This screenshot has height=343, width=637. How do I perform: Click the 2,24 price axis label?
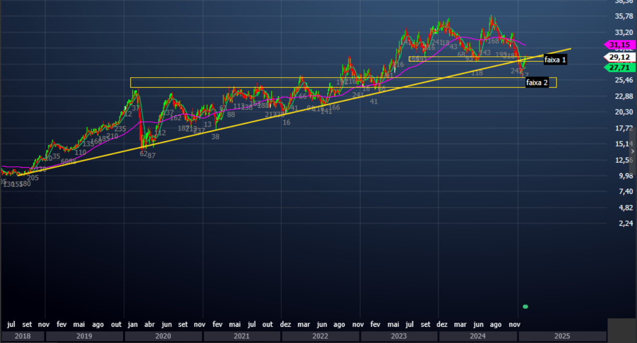tap(625, 223)
